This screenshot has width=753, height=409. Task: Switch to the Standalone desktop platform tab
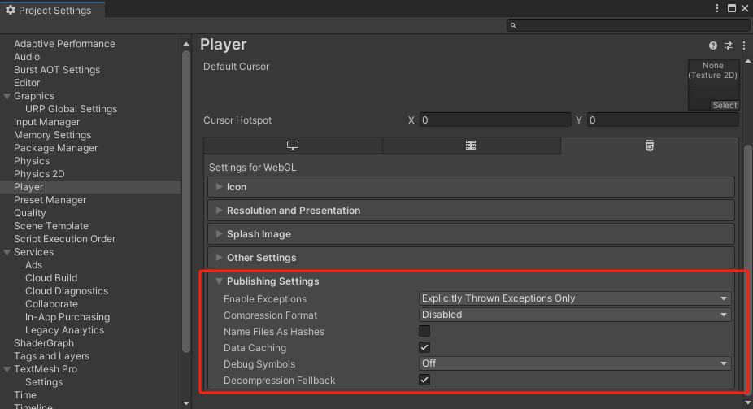pos(293,146)
